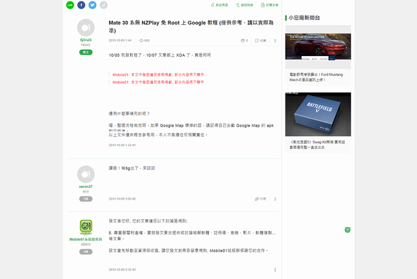Click the 2nd floor badge under xeron37
The image size is (417, 279).
(86, 199)
